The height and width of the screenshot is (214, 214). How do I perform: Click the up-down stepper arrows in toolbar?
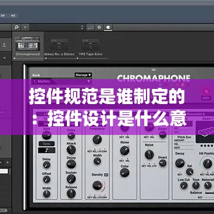pyautogui.click(x=82, y=27)
